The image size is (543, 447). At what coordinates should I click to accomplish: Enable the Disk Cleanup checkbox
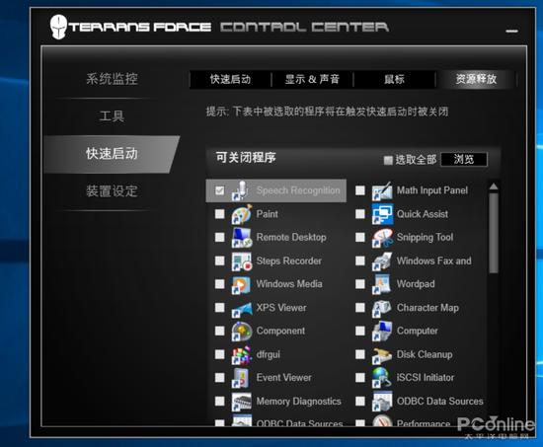click(360, 354)
